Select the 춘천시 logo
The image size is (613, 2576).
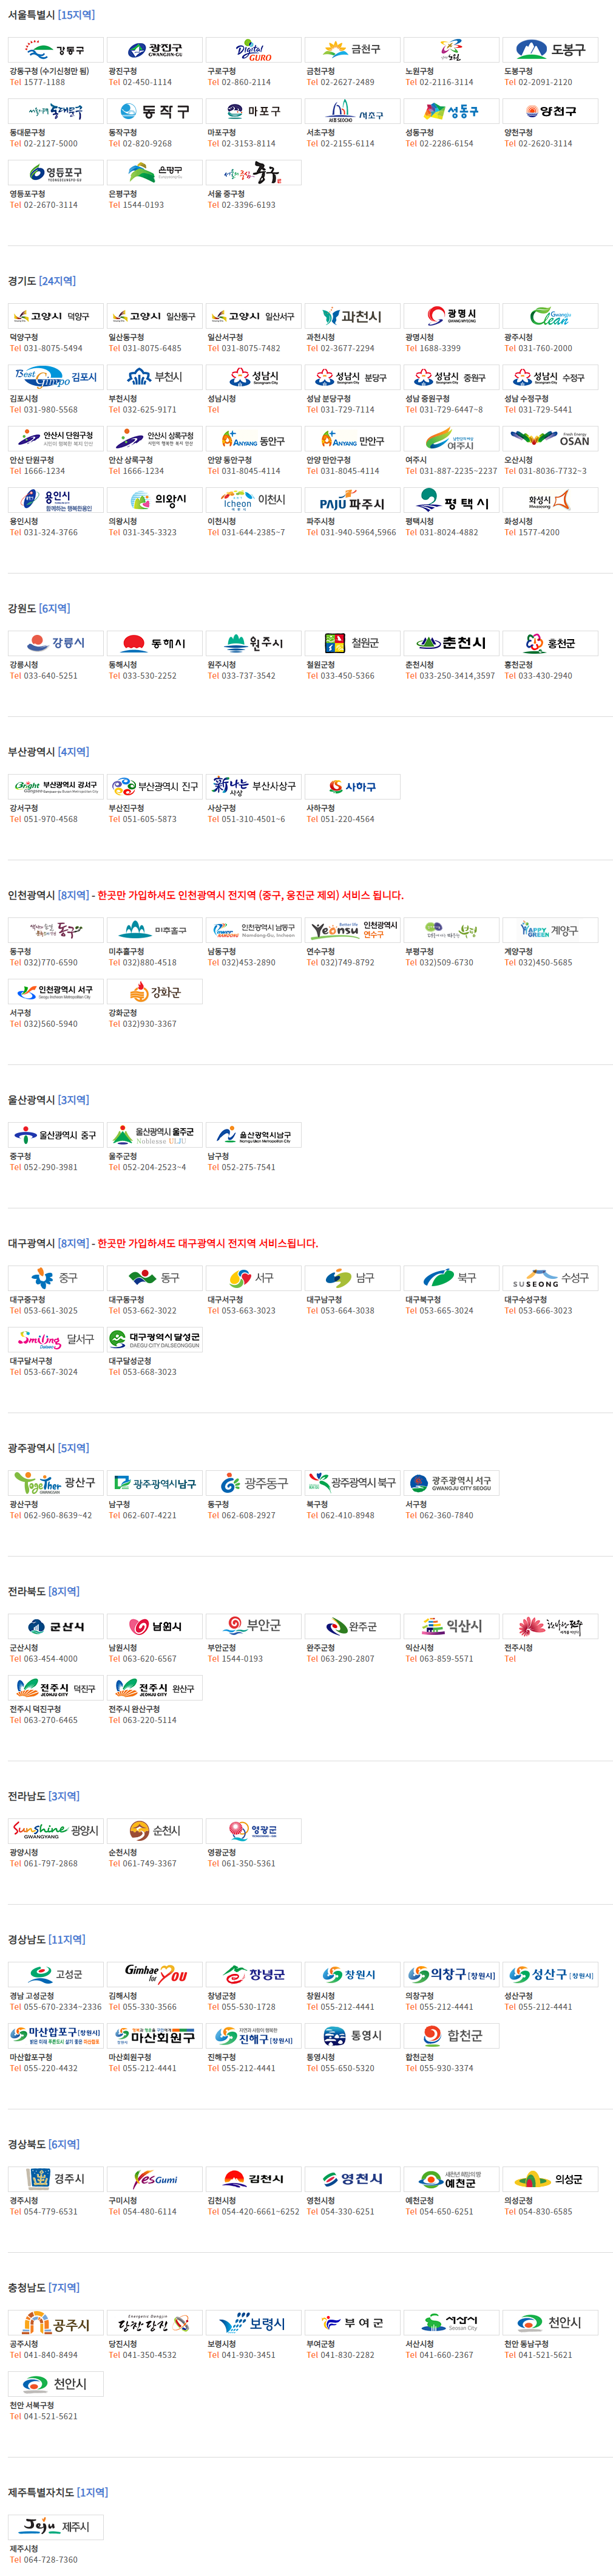point(452,643)
